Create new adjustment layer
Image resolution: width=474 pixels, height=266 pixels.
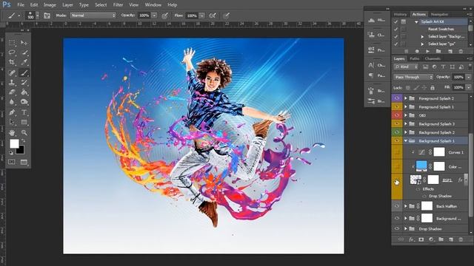coord(431,239)
